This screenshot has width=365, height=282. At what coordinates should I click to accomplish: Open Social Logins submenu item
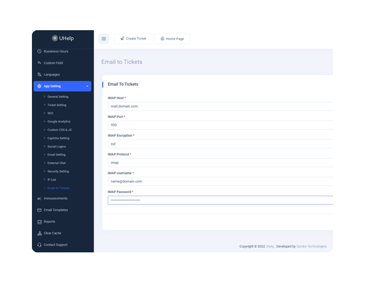tap(56, 146)
